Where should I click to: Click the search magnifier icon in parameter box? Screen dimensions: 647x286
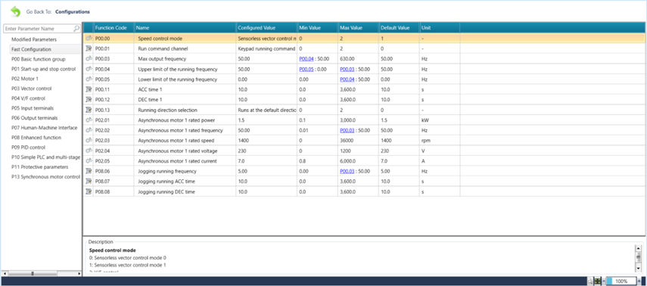pos(76,29)
